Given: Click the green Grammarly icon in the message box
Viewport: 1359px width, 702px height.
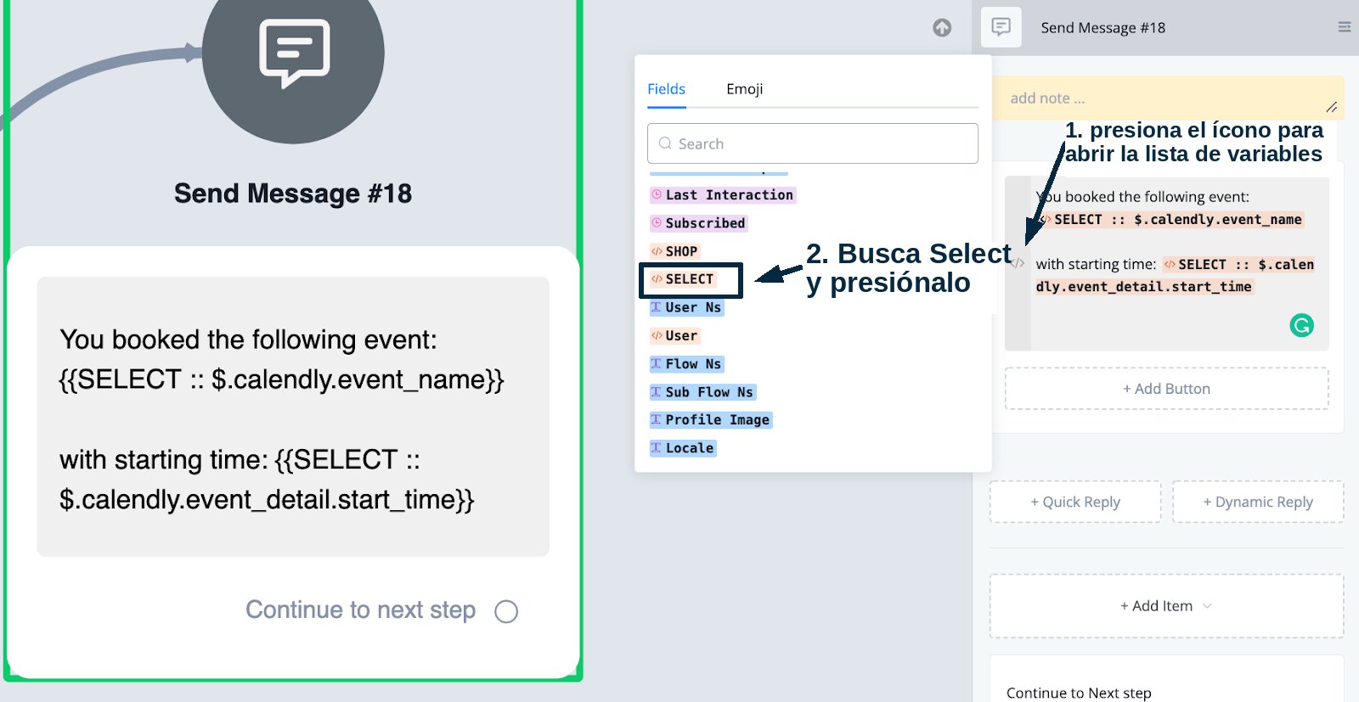Looking at the screenshot, I should click(1301, 325).
